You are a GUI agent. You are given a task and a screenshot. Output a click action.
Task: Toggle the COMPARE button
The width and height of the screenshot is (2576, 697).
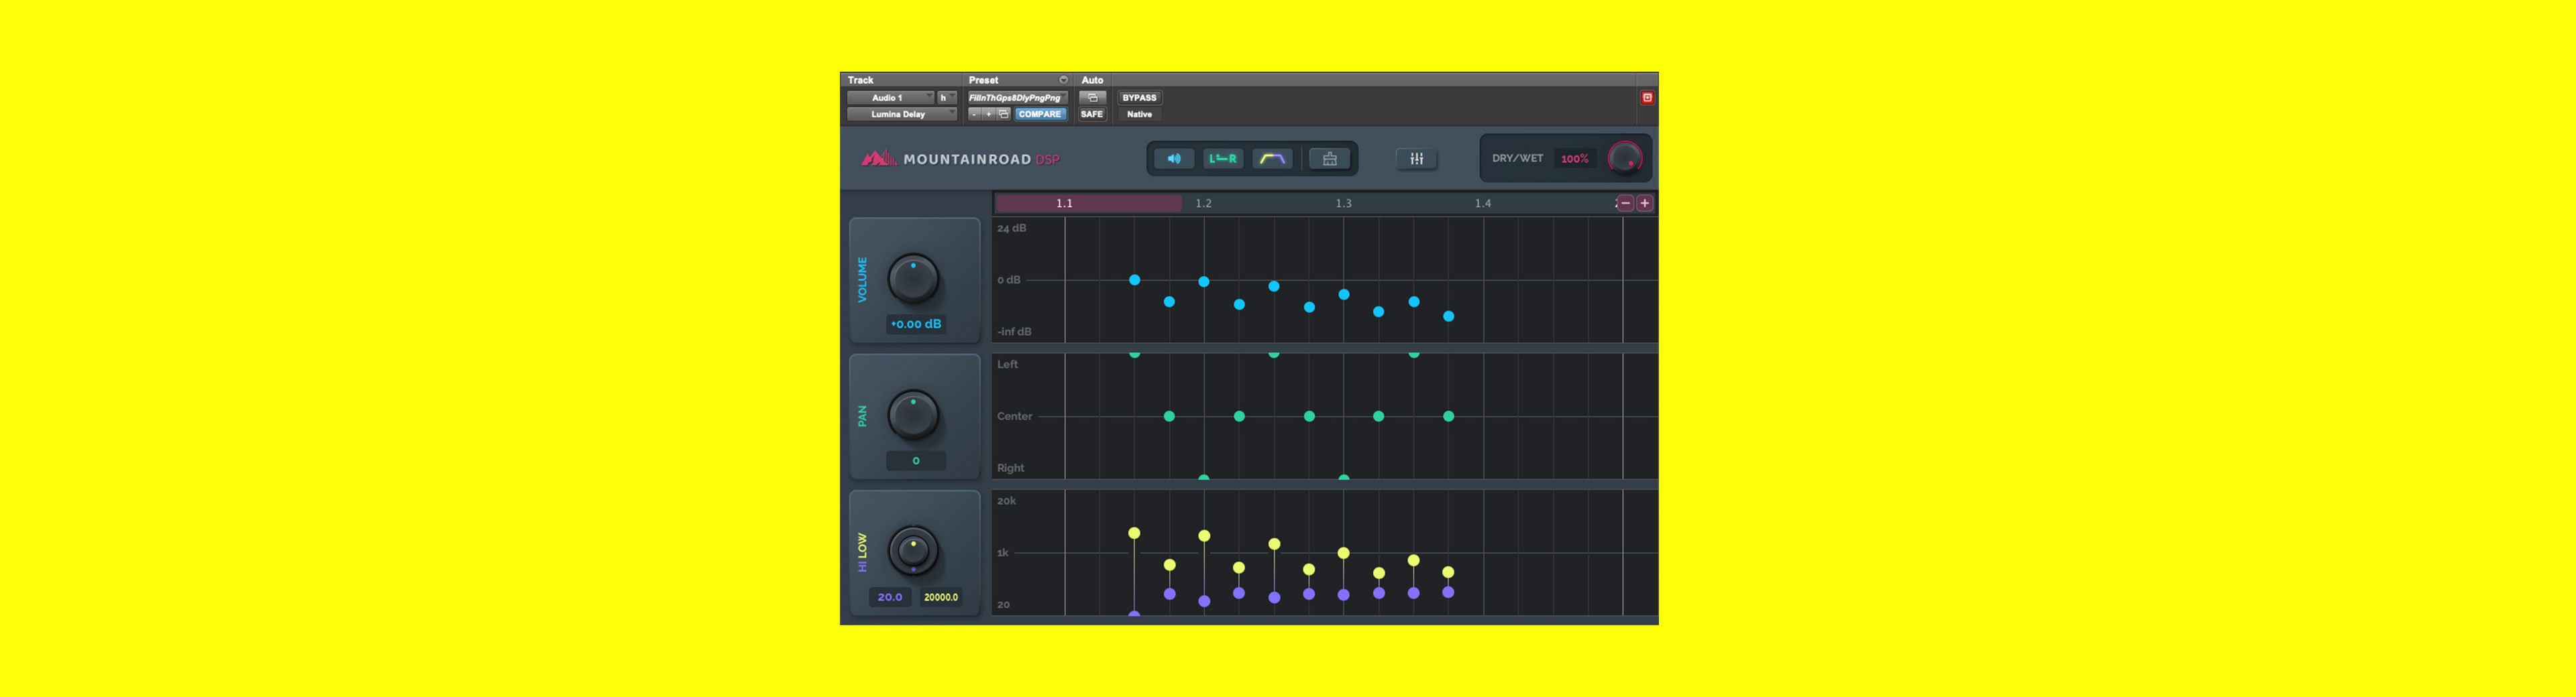click(1040, 114)
